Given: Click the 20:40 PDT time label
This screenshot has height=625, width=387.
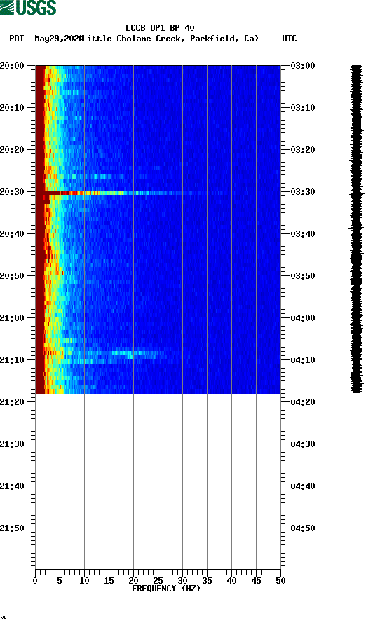Looking at the screenshot, I should coord(13,234).
